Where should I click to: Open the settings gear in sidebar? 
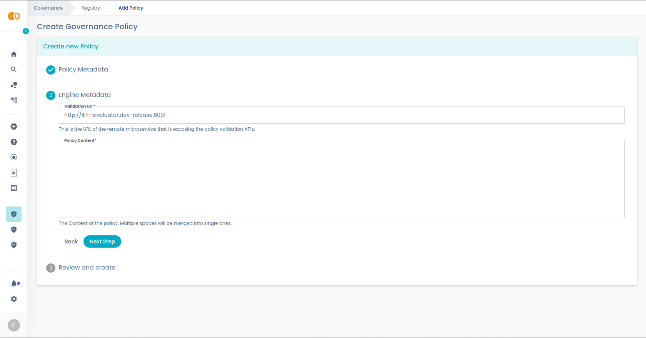(14, 299)
